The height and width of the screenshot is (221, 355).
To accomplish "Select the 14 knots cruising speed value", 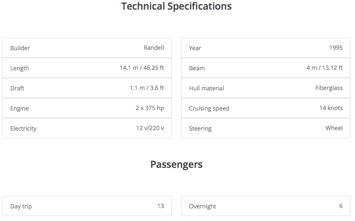I will 331,108.
